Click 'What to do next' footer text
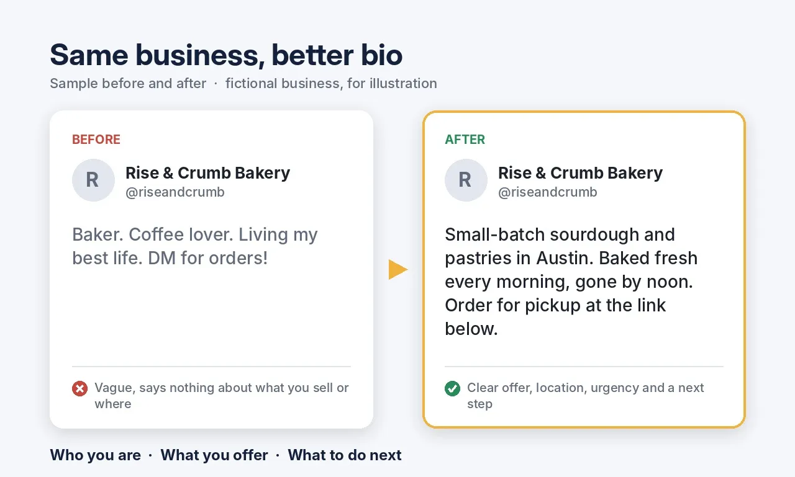Viewport: 795px width, 477px height. 345,455
